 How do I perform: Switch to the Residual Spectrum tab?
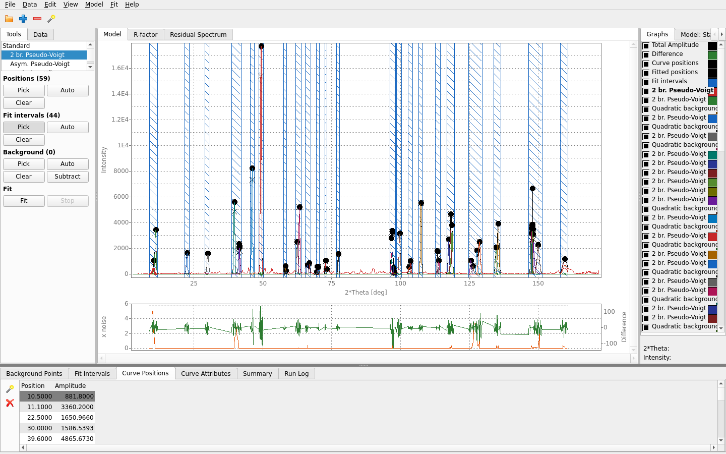pos(198,34)
